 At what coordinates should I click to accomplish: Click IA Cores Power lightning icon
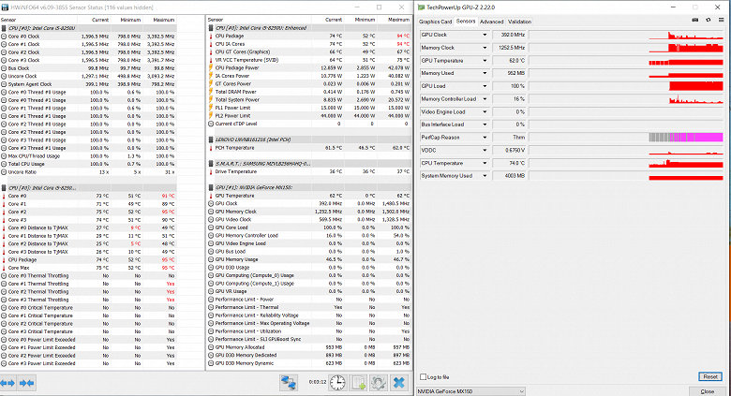211,76
